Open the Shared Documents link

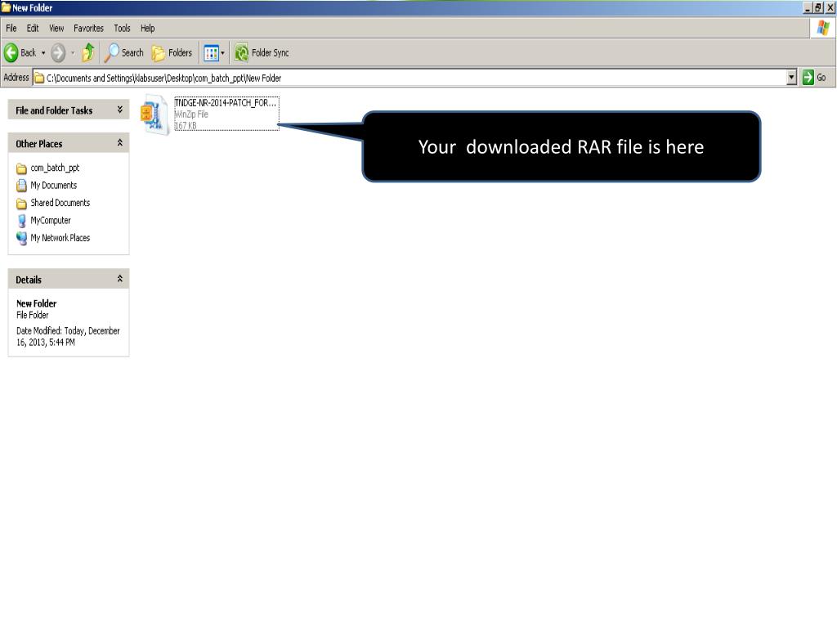(60, 203)
